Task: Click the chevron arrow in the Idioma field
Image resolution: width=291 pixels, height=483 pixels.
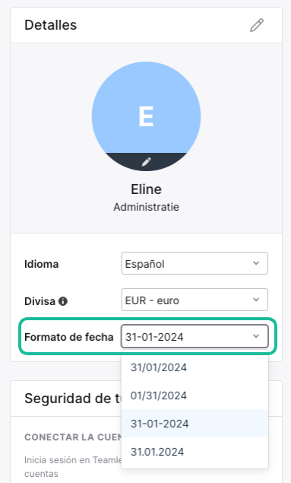Action: point(256,263)
